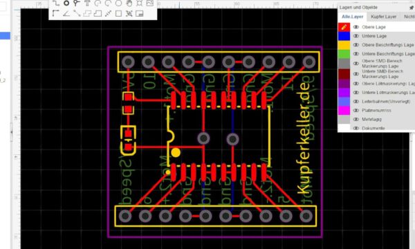Screen dimensions: 415x249
Task: Toggle the Platinenumriss layer eye
Action: (356, 111)
